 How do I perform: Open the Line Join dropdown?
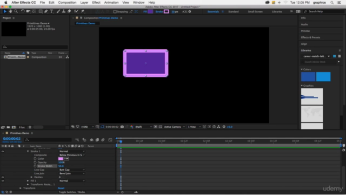click(x=72, y=173)
